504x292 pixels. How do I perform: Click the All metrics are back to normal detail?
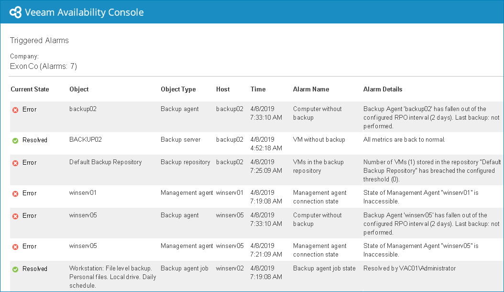[404, 139]
